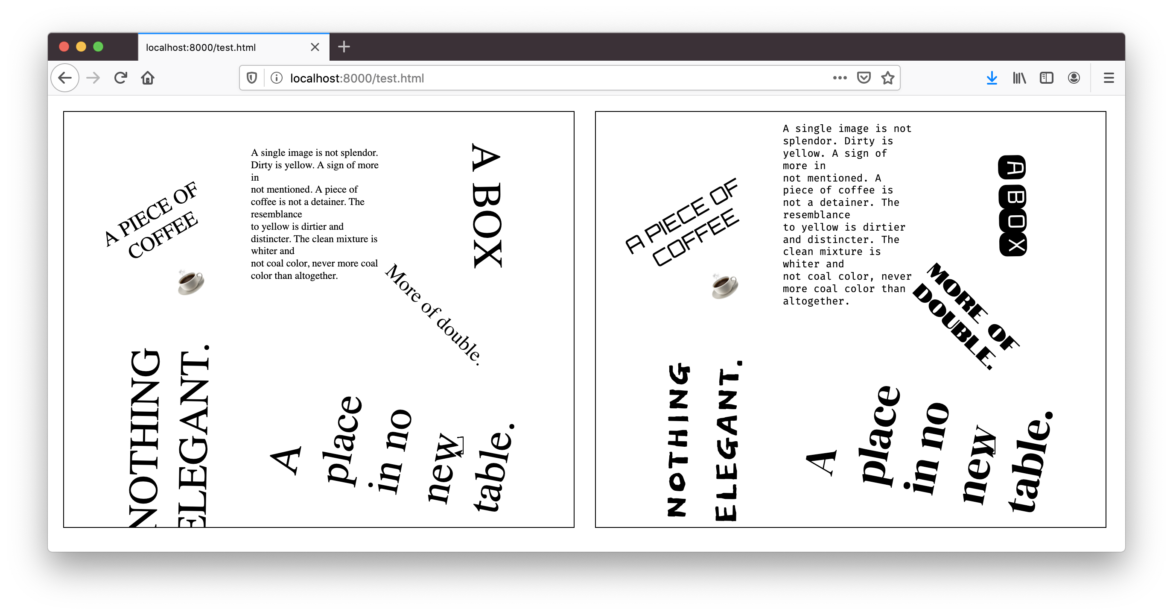The width and height of the screenshot is (1173, 615).
Task: Open Firefox account menu
Action: coord(1074,78)
